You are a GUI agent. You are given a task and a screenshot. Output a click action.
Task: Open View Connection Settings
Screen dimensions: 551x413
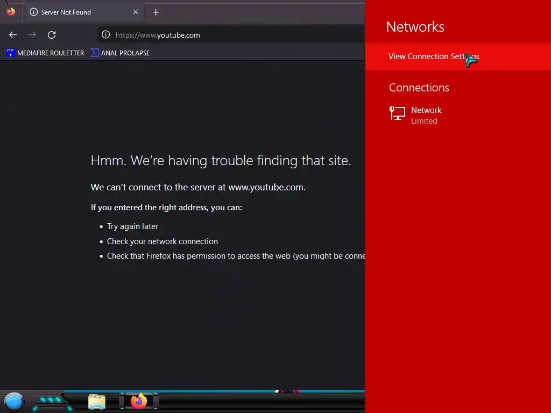click(458, 56)
